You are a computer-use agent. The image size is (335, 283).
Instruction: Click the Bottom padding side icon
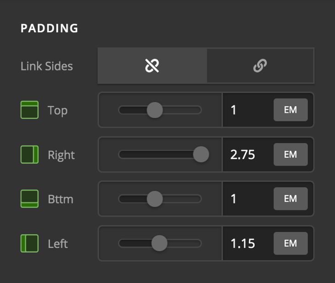click(x=29, y=199)
